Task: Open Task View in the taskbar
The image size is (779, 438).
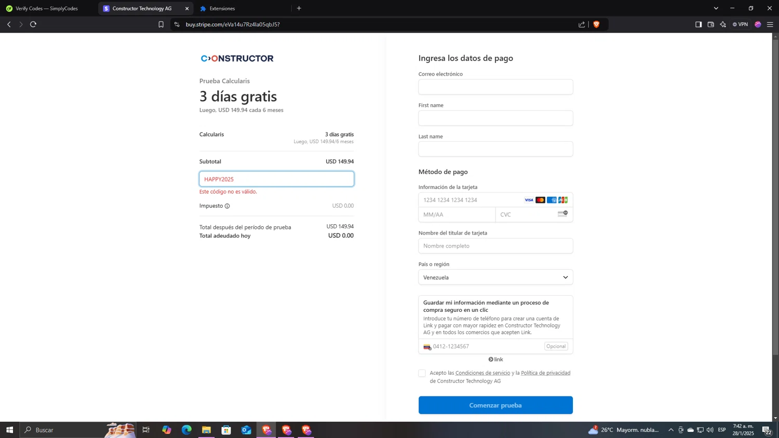Action: [146, 430]
